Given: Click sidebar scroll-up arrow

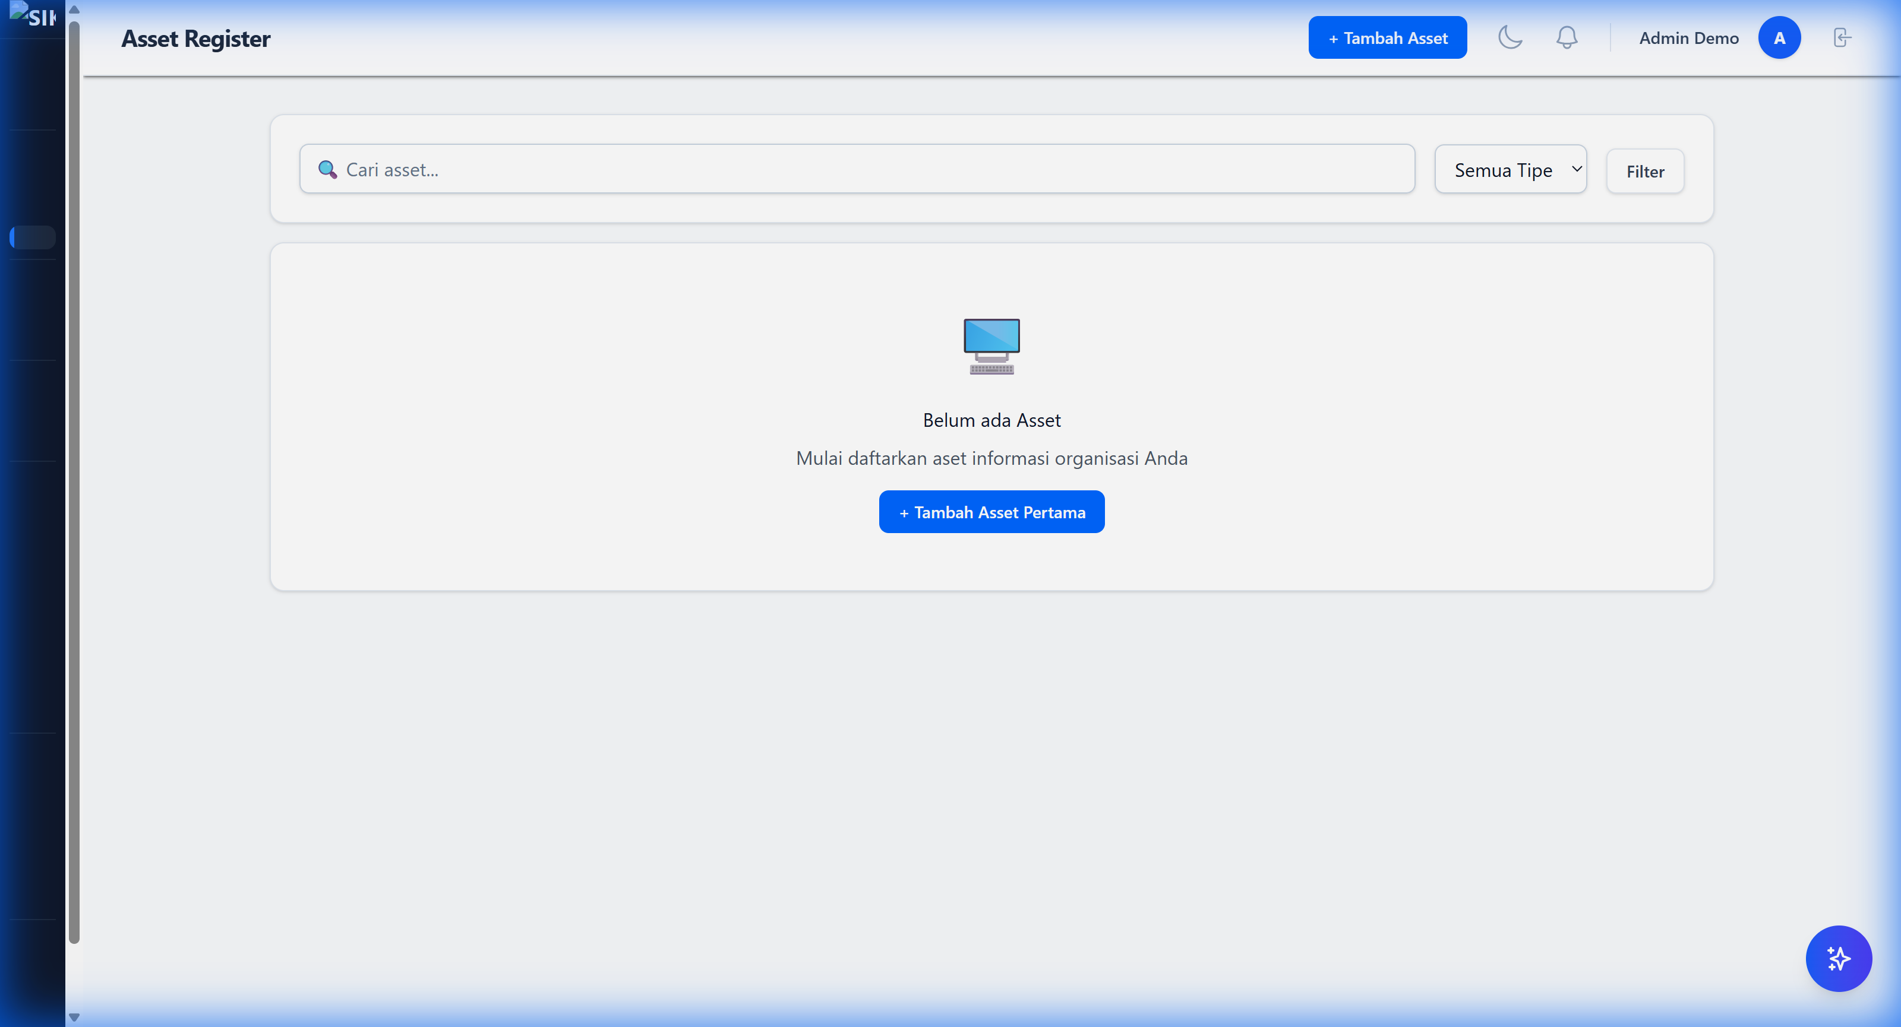Looking at the screenshot, I should (74, 9).
